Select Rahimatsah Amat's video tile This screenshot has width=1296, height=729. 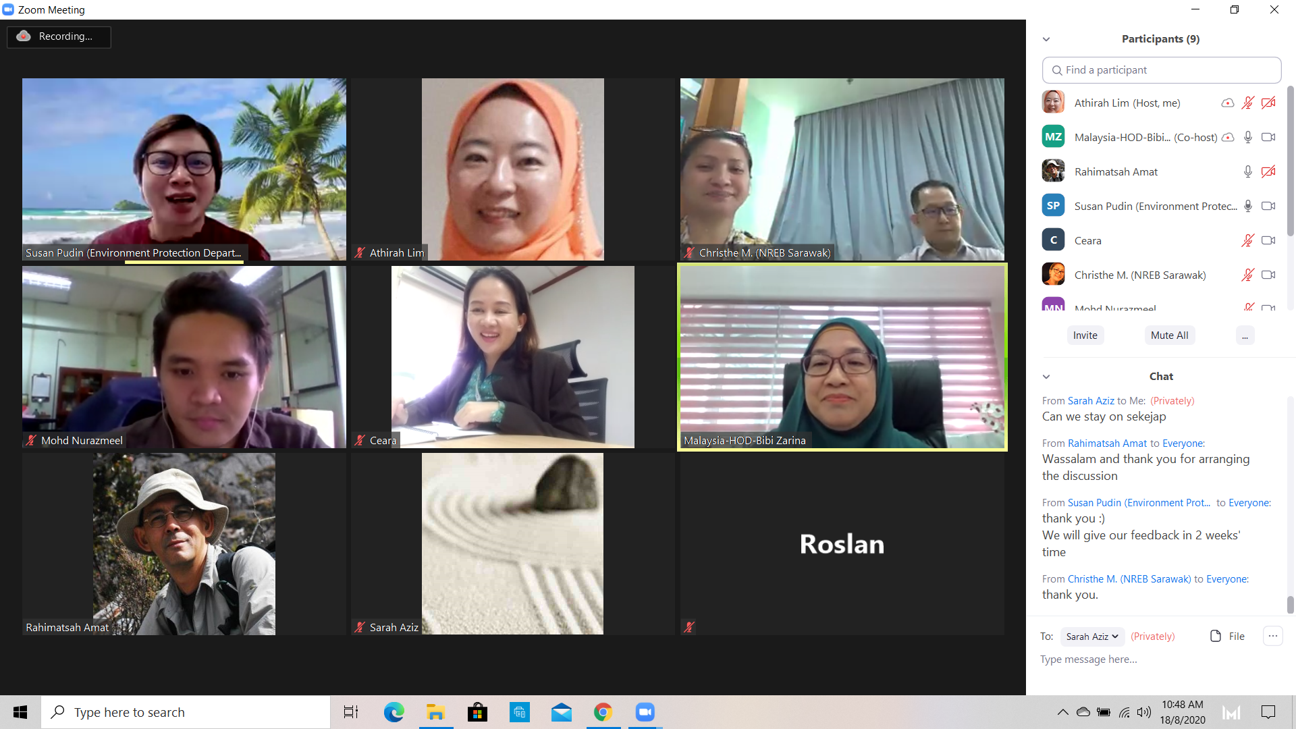point(184,544)
